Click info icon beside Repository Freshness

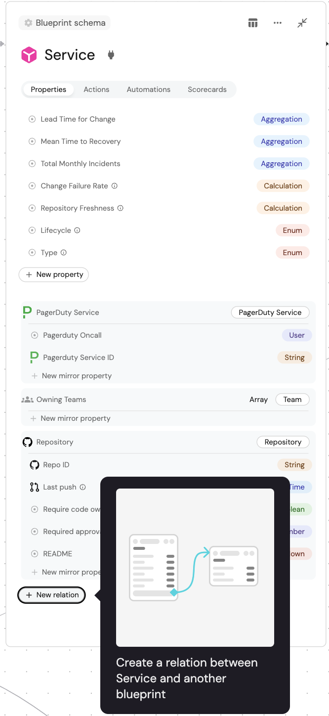[121, 208]
